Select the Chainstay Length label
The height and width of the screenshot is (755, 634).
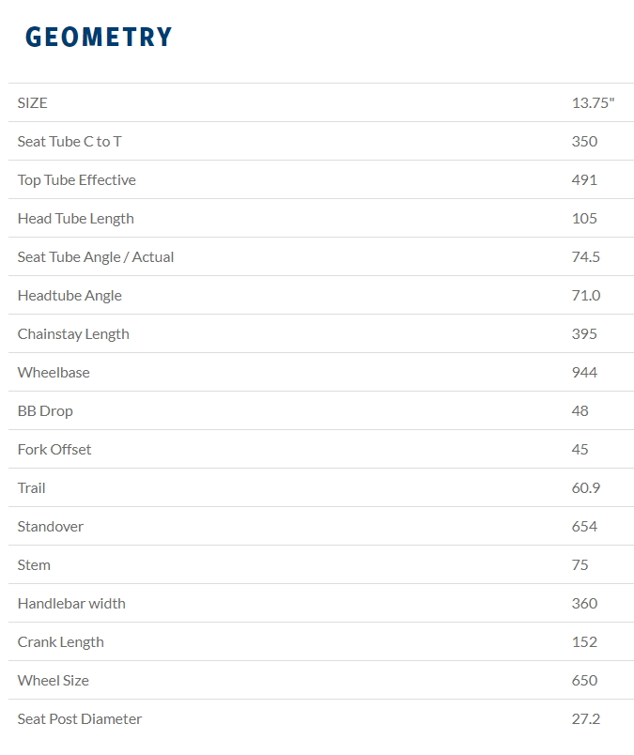coord(73,333)
